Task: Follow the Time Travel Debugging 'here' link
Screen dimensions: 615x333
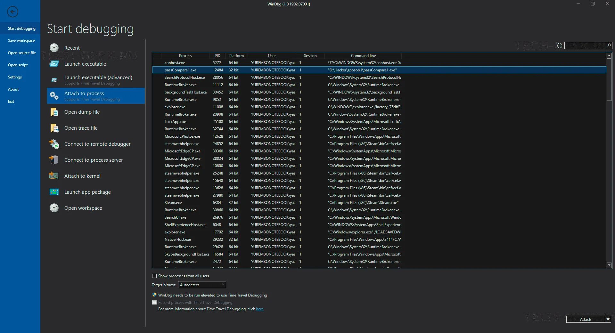Action: (x=260, y=309)
